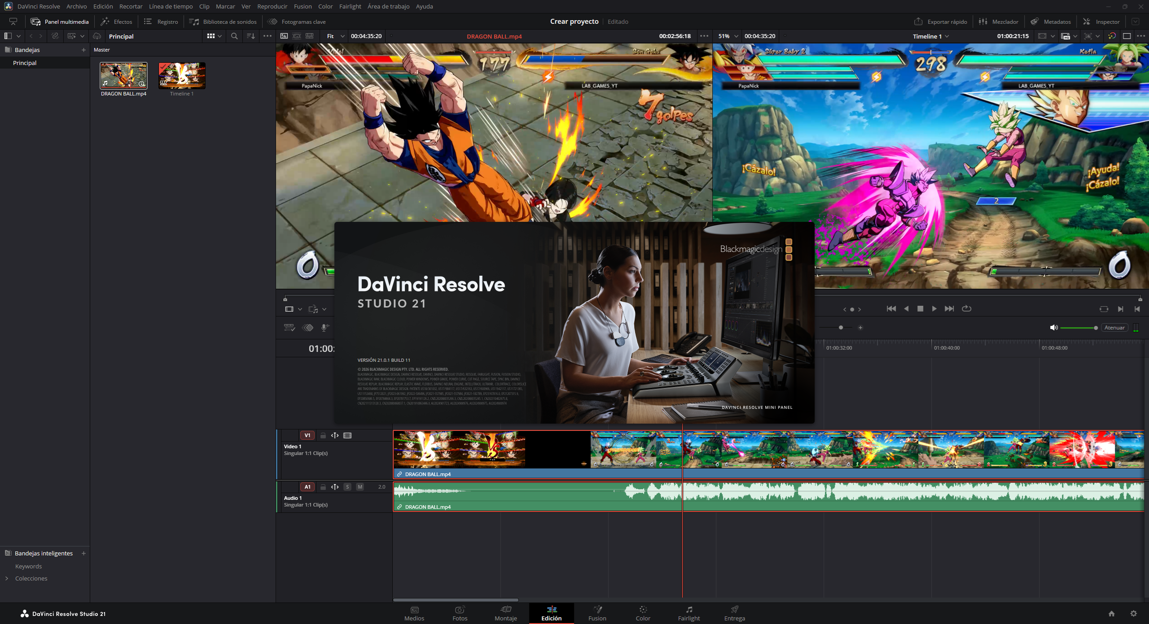Select the DRAGON BALL.mp4 thumbnail
The height and width of the screenshot is (624, 1149).
[123, 75]
